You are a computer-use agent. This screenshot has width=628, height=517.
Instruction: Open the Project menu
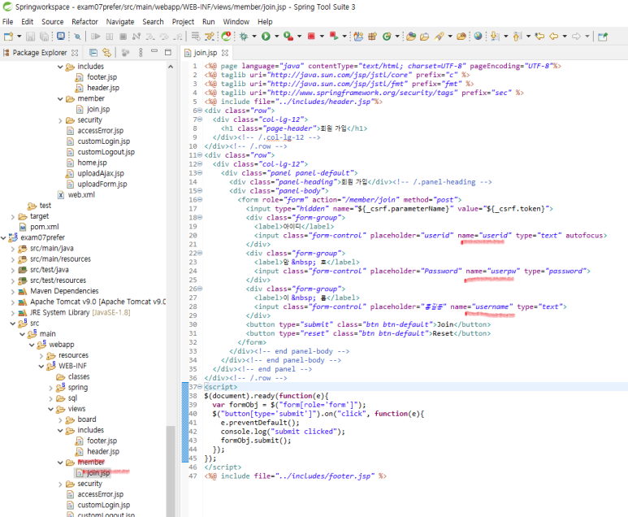pos(183,22)
